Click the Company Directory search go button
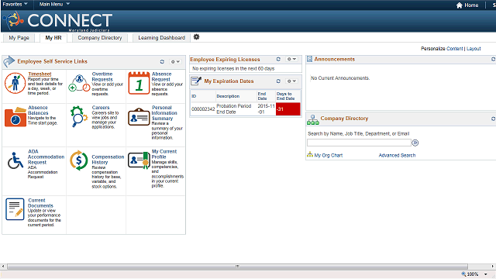Image resolution: width=496 pixels, height=279 pixels. coord(415,143)
